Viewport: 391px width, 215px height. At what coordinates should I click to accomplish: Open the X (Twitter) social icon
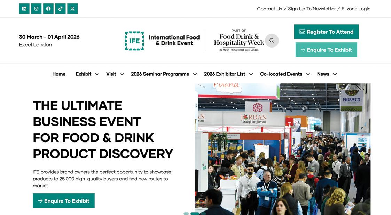tap(72, 9)
